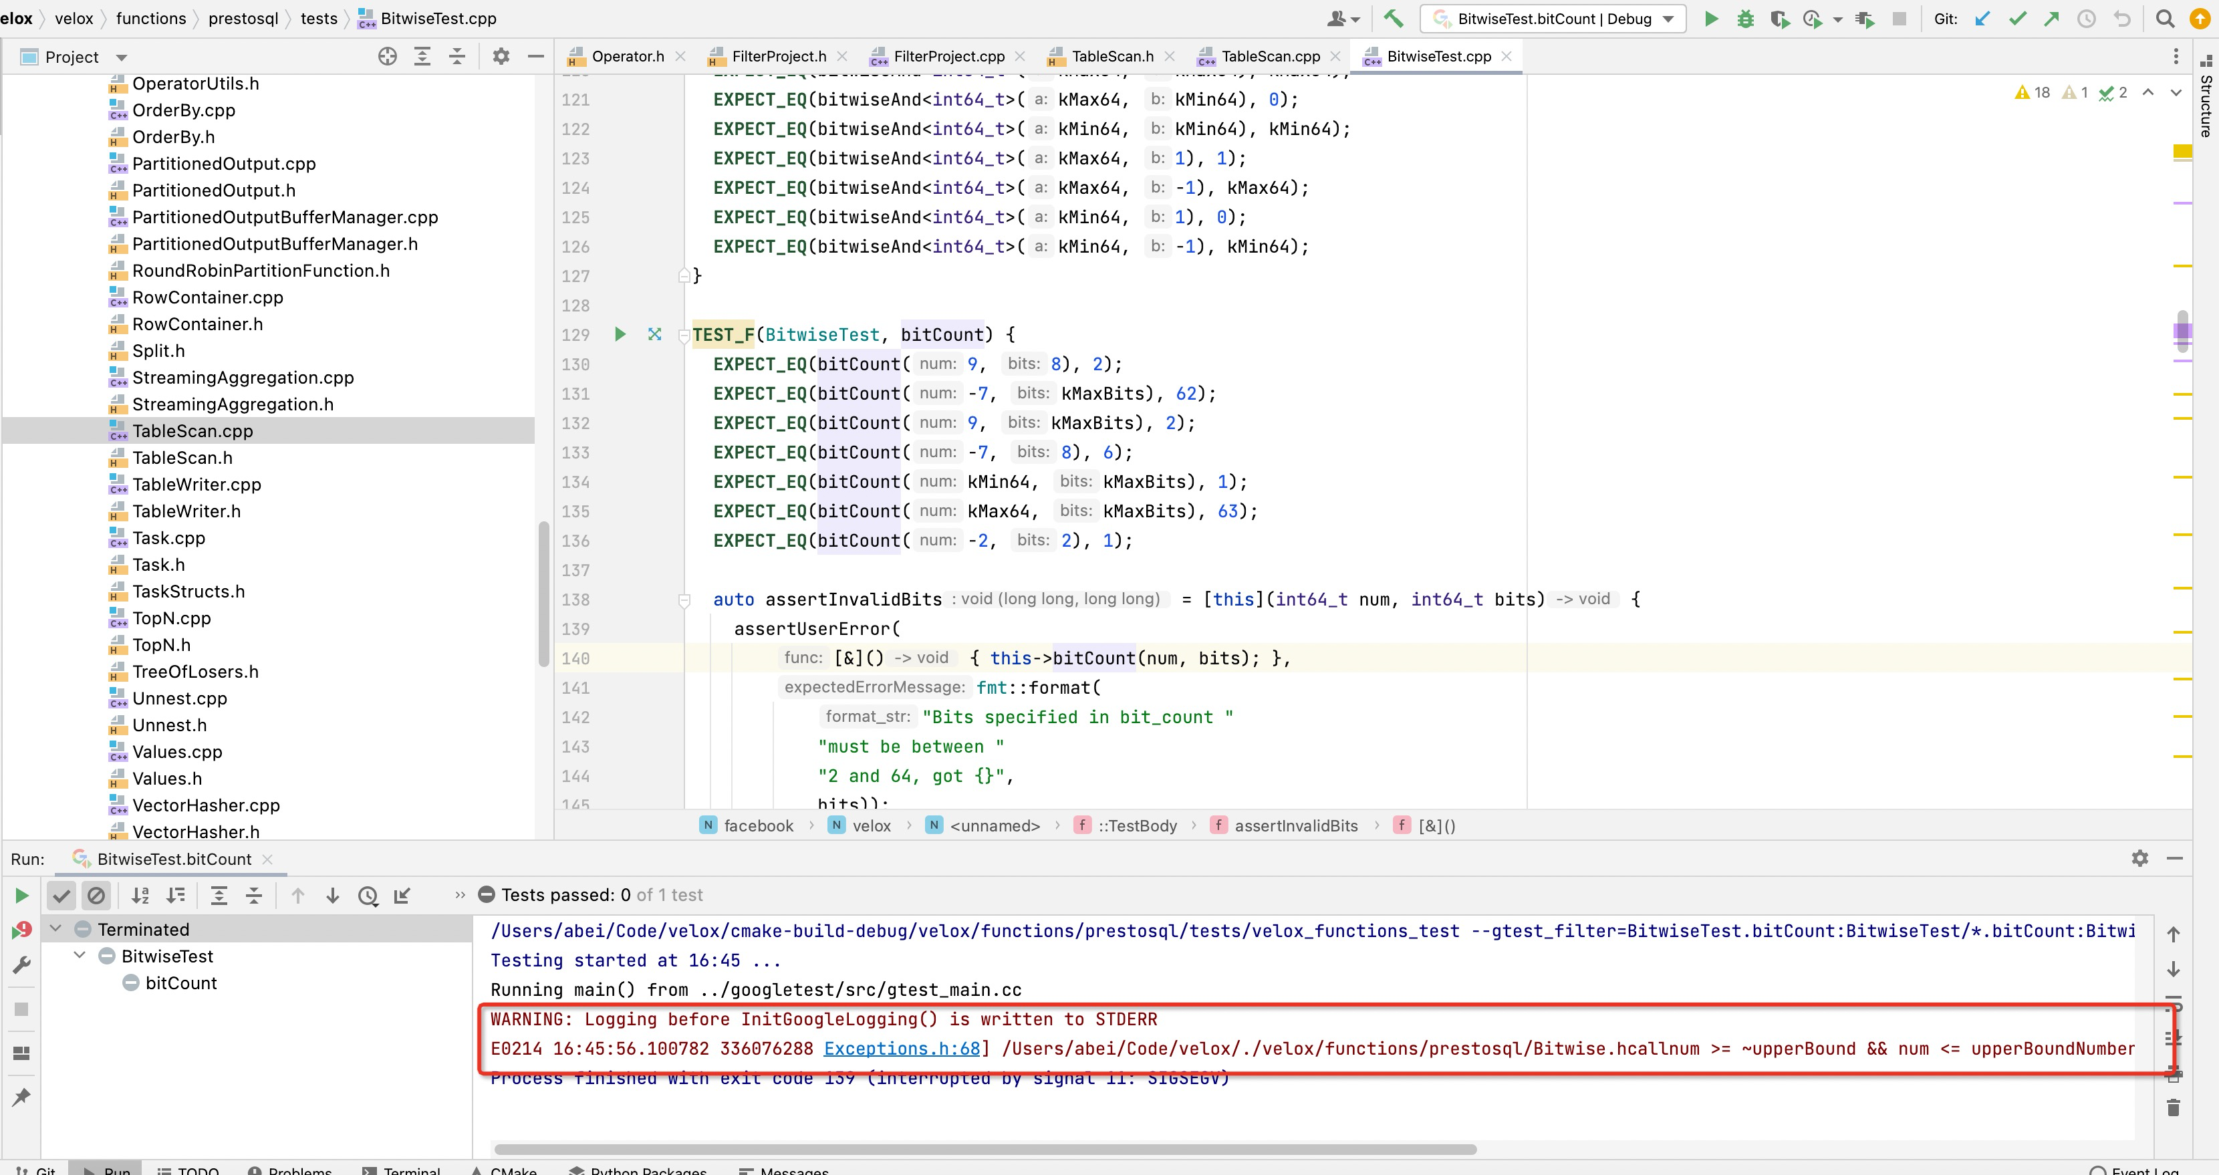Commit changes via the Git checkmark icon
This screenshot has height=1175, width=2219.
pos(2017,18)
